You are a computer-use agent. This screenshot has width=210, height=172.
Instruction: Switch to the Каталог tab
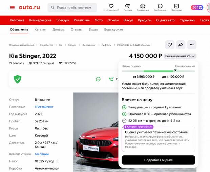(40, 29)
